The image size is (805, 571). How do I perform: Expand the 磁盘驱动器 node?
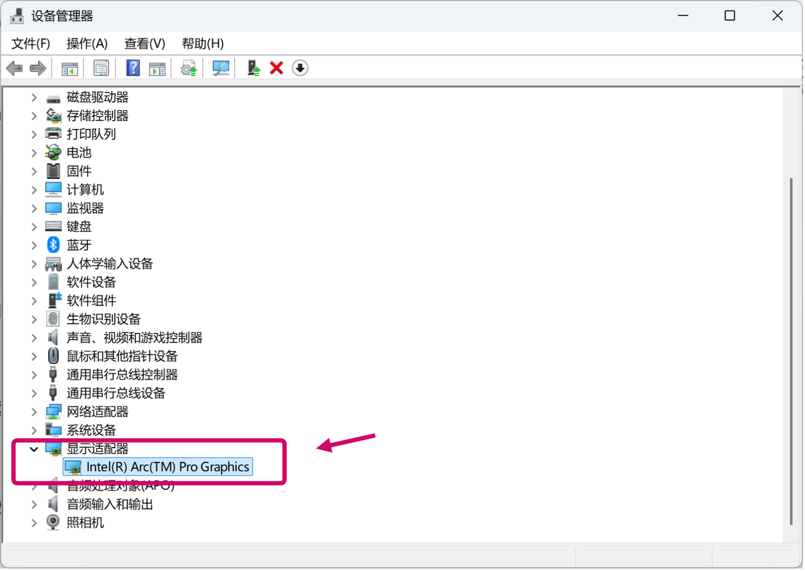[x=34, y=98]
